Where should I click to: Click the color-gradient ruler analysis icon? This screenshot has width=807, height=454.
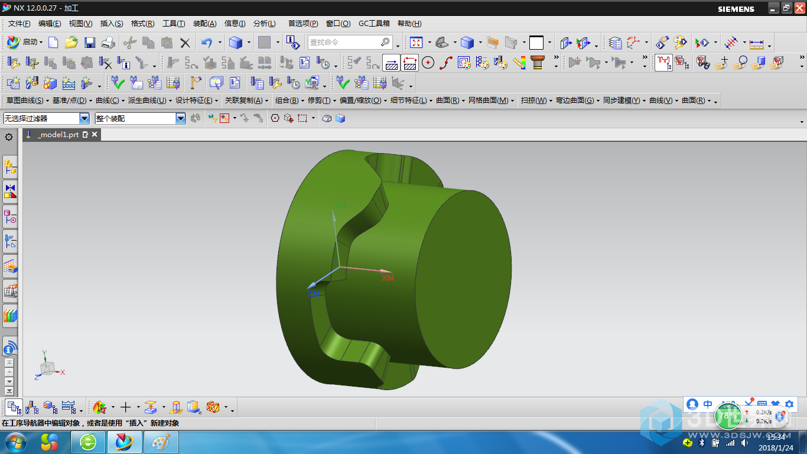tap(519, 62)
